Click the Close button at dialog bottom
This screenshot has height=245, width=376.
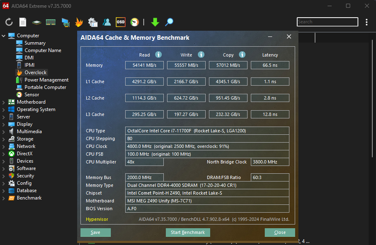point(280,232)
